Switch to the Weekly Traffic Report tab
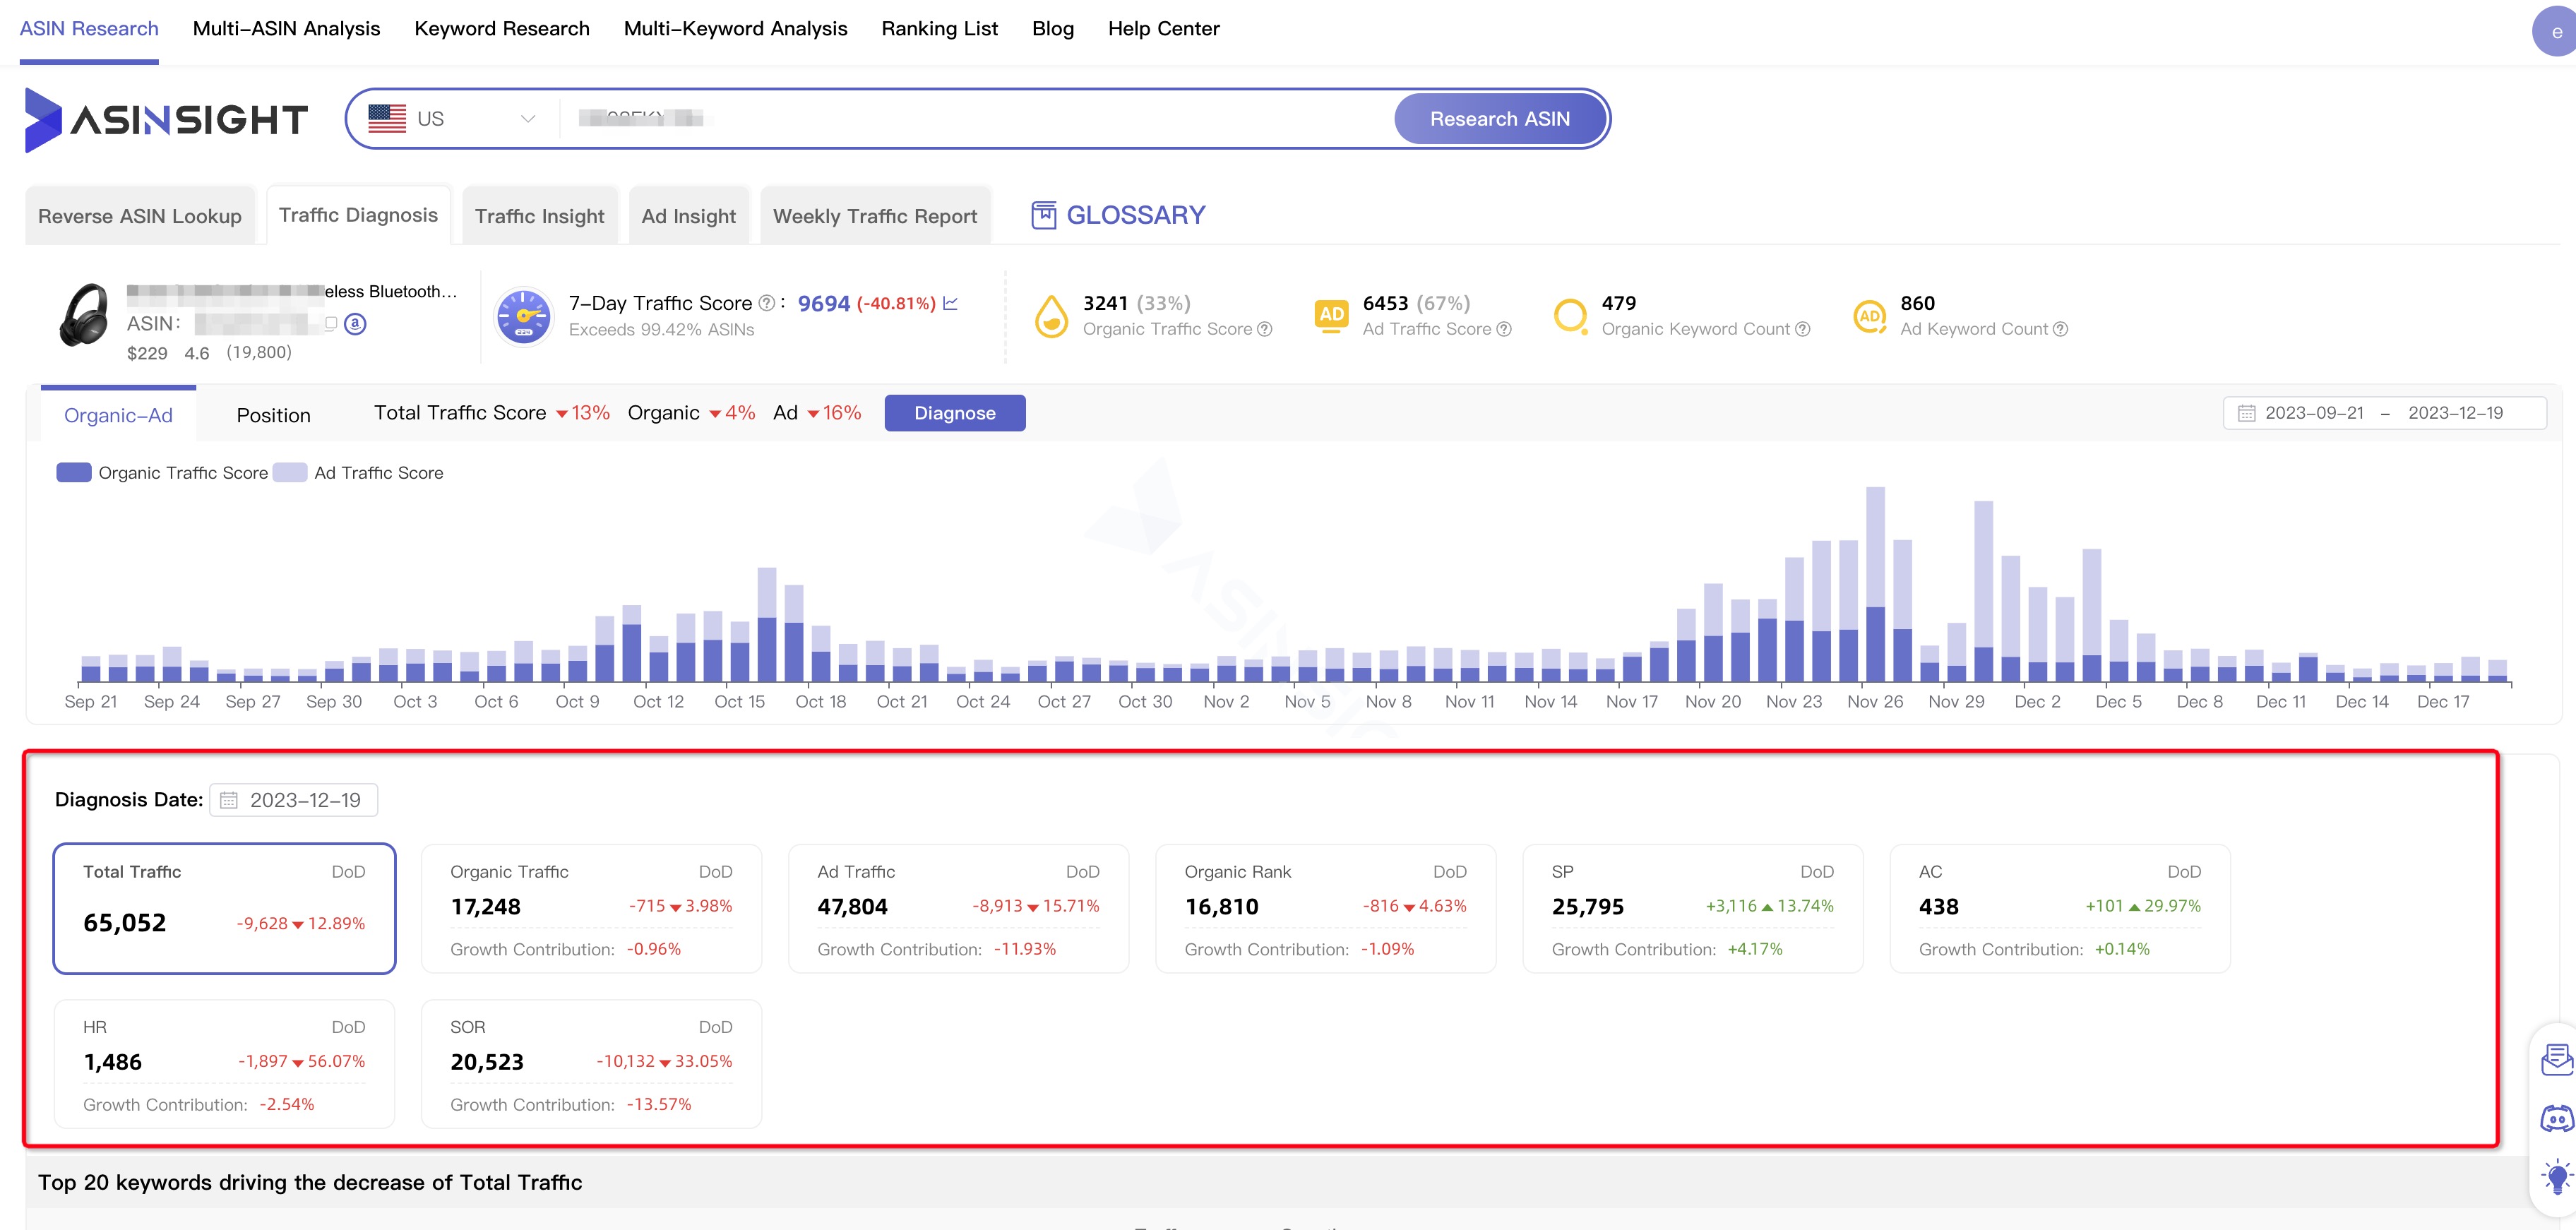This screenshot has width=2576, height=1230. 874,215
